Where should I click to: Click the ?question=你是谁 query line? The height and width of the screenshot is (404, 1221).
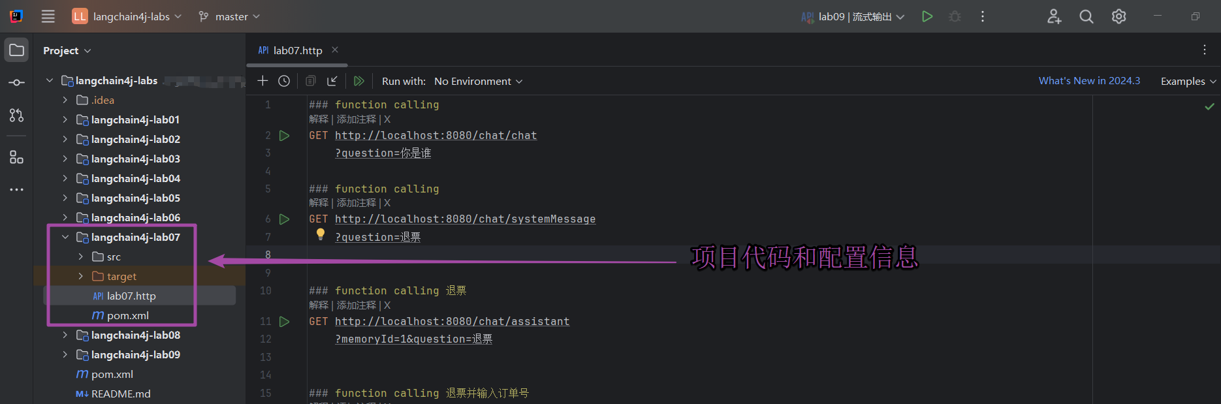coord(383,153)
